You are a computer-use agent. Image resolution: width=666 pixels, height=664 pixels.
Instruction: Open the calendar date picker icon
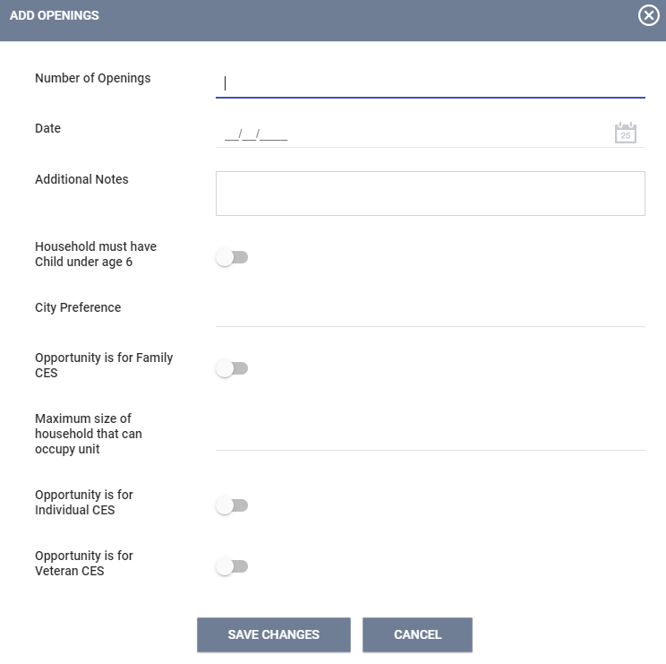[x=625, y=134]
